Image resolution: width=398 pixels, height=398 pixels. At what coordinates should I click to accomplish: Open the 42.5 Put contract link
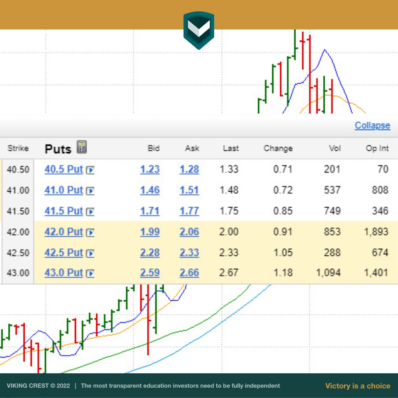(64, 252)
